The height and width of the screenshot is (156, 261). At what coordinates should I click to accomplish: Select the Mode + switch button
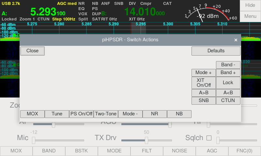(204, 72)
